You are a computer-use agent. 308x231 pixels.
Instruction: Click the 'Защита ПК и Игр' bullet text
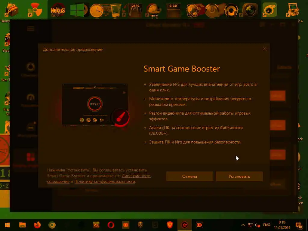[x=195, y=142]
